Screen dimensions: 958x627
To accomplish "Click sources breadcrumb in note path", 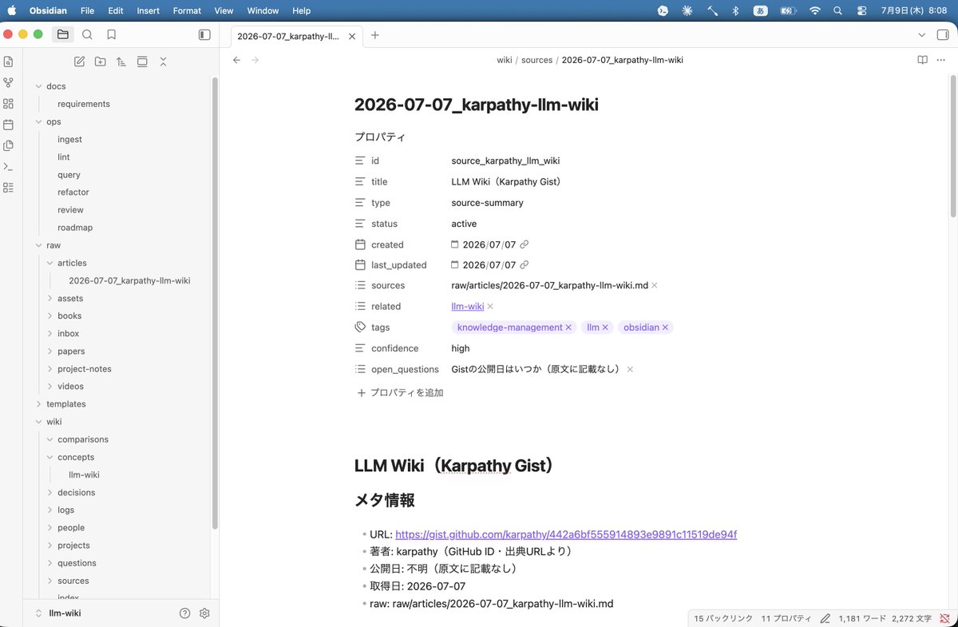I will click(x=536, y=60).
